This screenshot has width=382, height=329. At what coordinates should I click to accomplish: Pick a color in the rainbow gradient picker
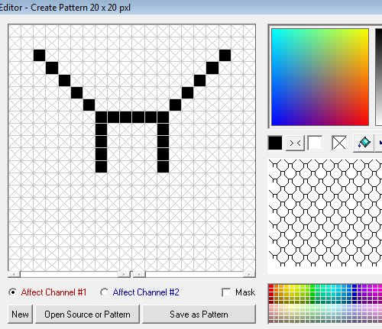point(320,77)
